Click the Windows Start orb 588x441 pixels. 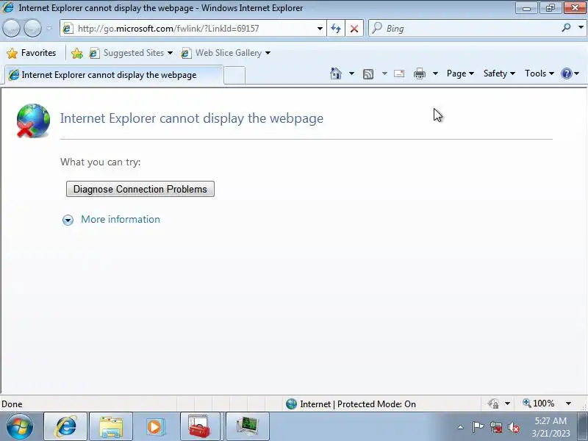[20, 426]
